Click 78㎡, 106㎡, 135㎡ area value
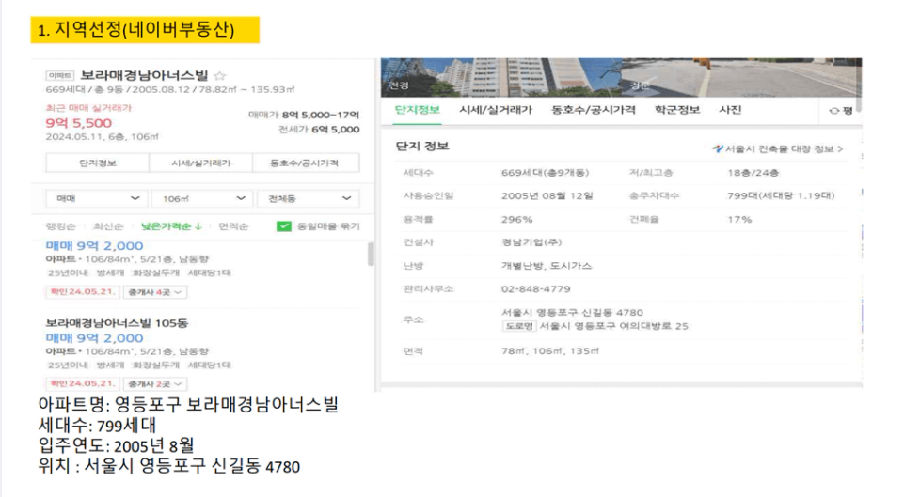The height and width of the screenshot is (497, 904). pos(550,350)
